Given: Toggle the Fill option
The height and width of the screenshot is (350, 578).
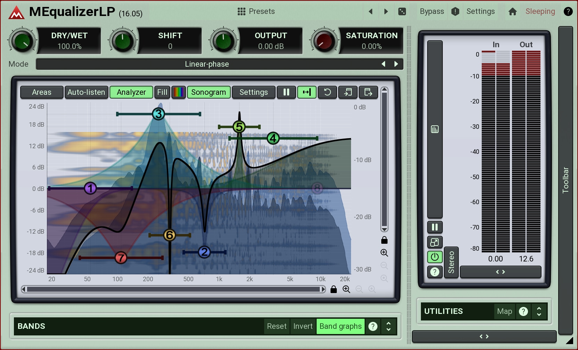Looking at the screenshot, I should pyautogui.click(x=162, y=92).
